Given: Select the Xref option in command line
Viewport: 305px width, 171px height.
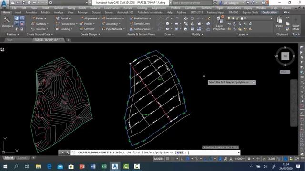Looking at the screenshot, I should coord(180,152).
